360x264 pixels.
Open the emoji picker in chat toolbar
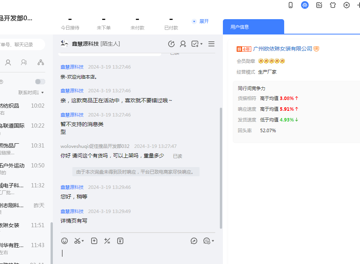tap(65, 241)
